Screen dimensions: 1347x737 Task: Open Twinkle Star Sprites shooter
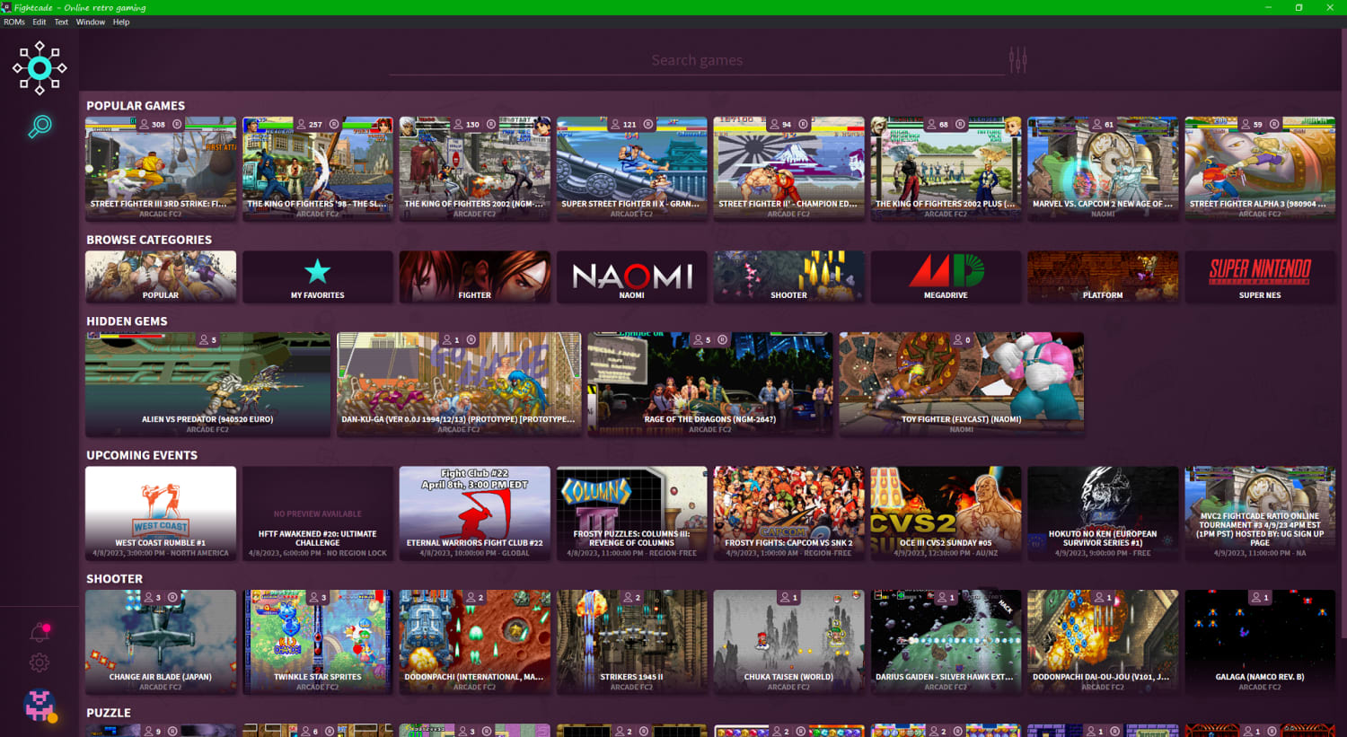[318, 642]
